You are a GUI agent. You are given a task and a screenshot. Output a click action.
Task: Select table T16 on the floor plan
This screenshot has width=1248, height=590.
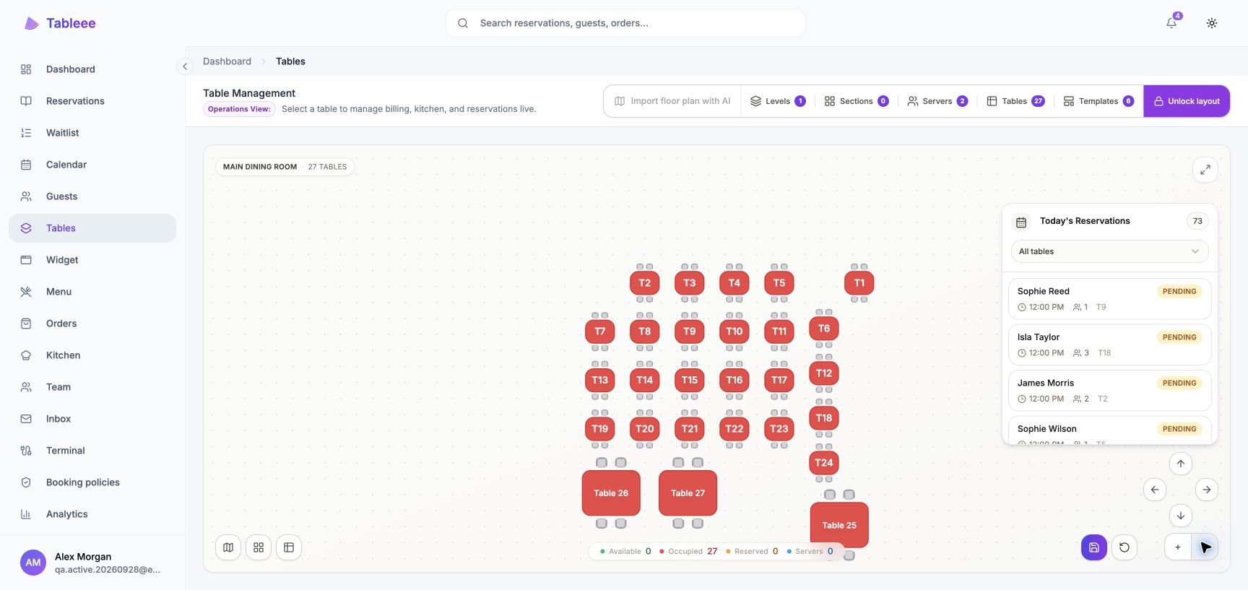pyautogui.click(x=734, y=380)
